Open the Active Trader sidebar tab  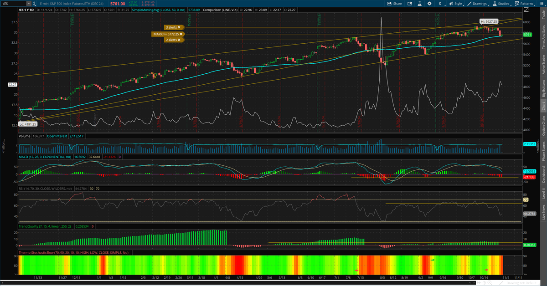pos(543,64)
